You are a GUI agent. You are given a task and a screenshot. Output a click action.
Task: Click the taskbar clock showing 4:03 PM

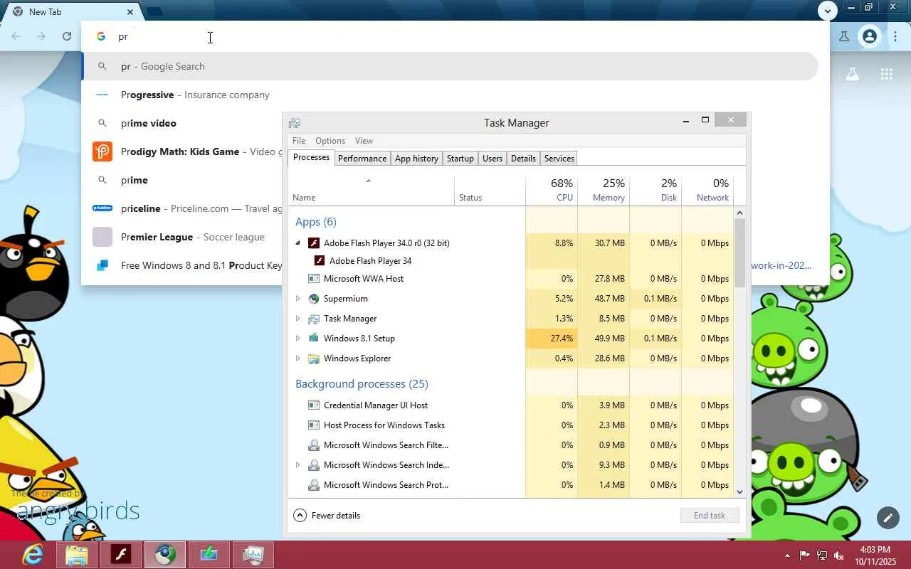tap(875, 555)
